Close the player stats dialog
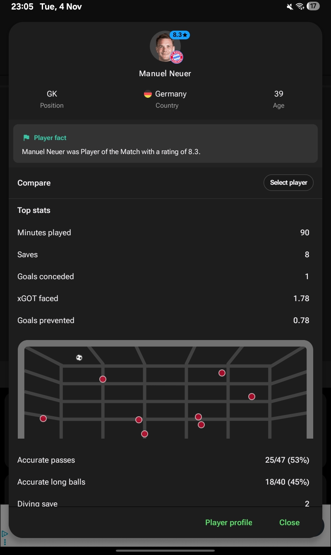331x555 pixels. pos(289,522)
